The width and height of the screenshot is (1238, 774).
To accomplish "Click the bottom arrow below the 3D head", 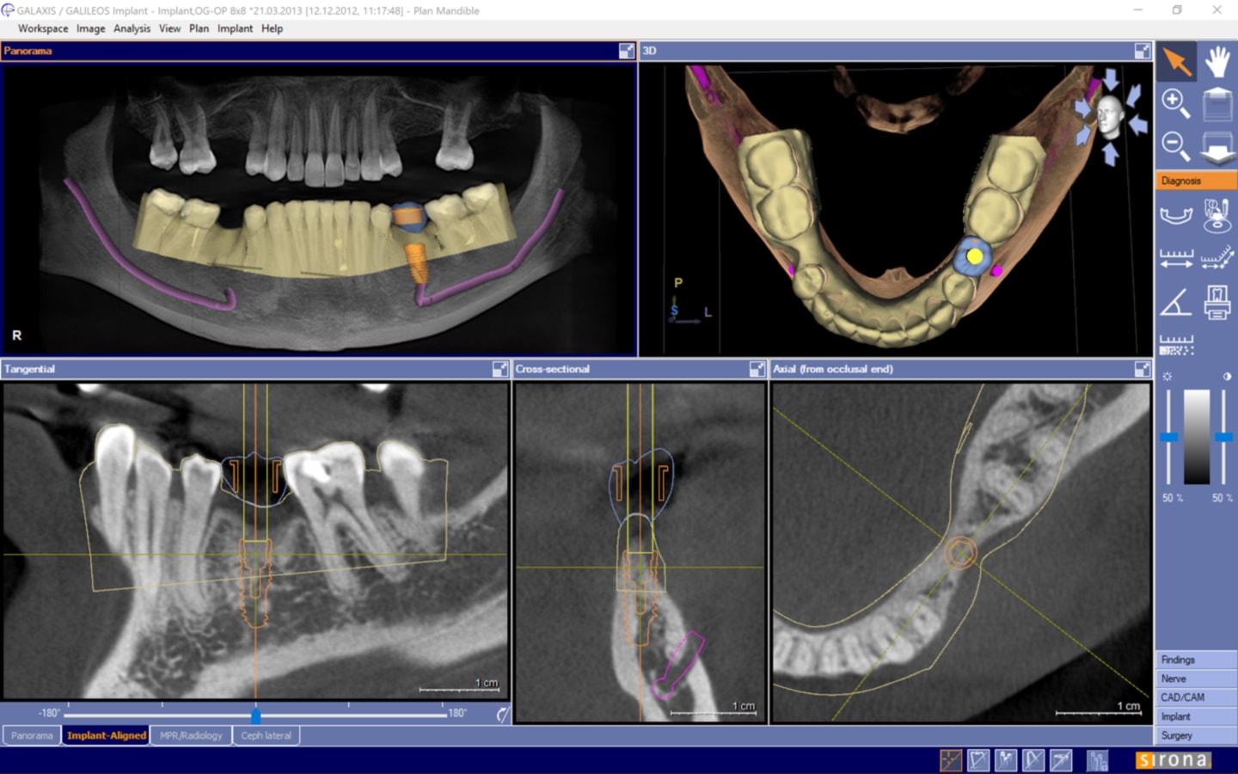I will pyautogui.click(x=1110, y=154).
